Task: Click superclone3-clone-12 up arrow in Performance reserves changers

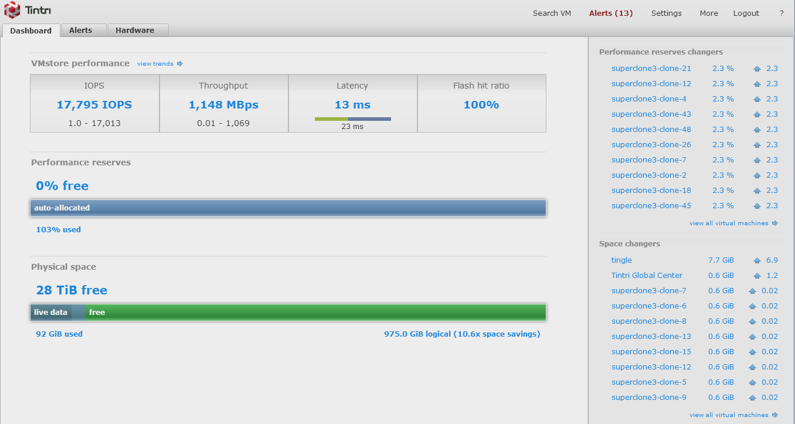Action: point(757,84)
